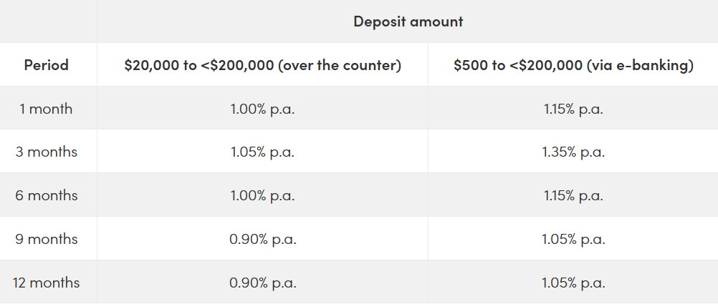This screenshot has width=718, height=304.
Task: Click the 1 month over-the-counter 1.00% rate
Action: point(262,109)
